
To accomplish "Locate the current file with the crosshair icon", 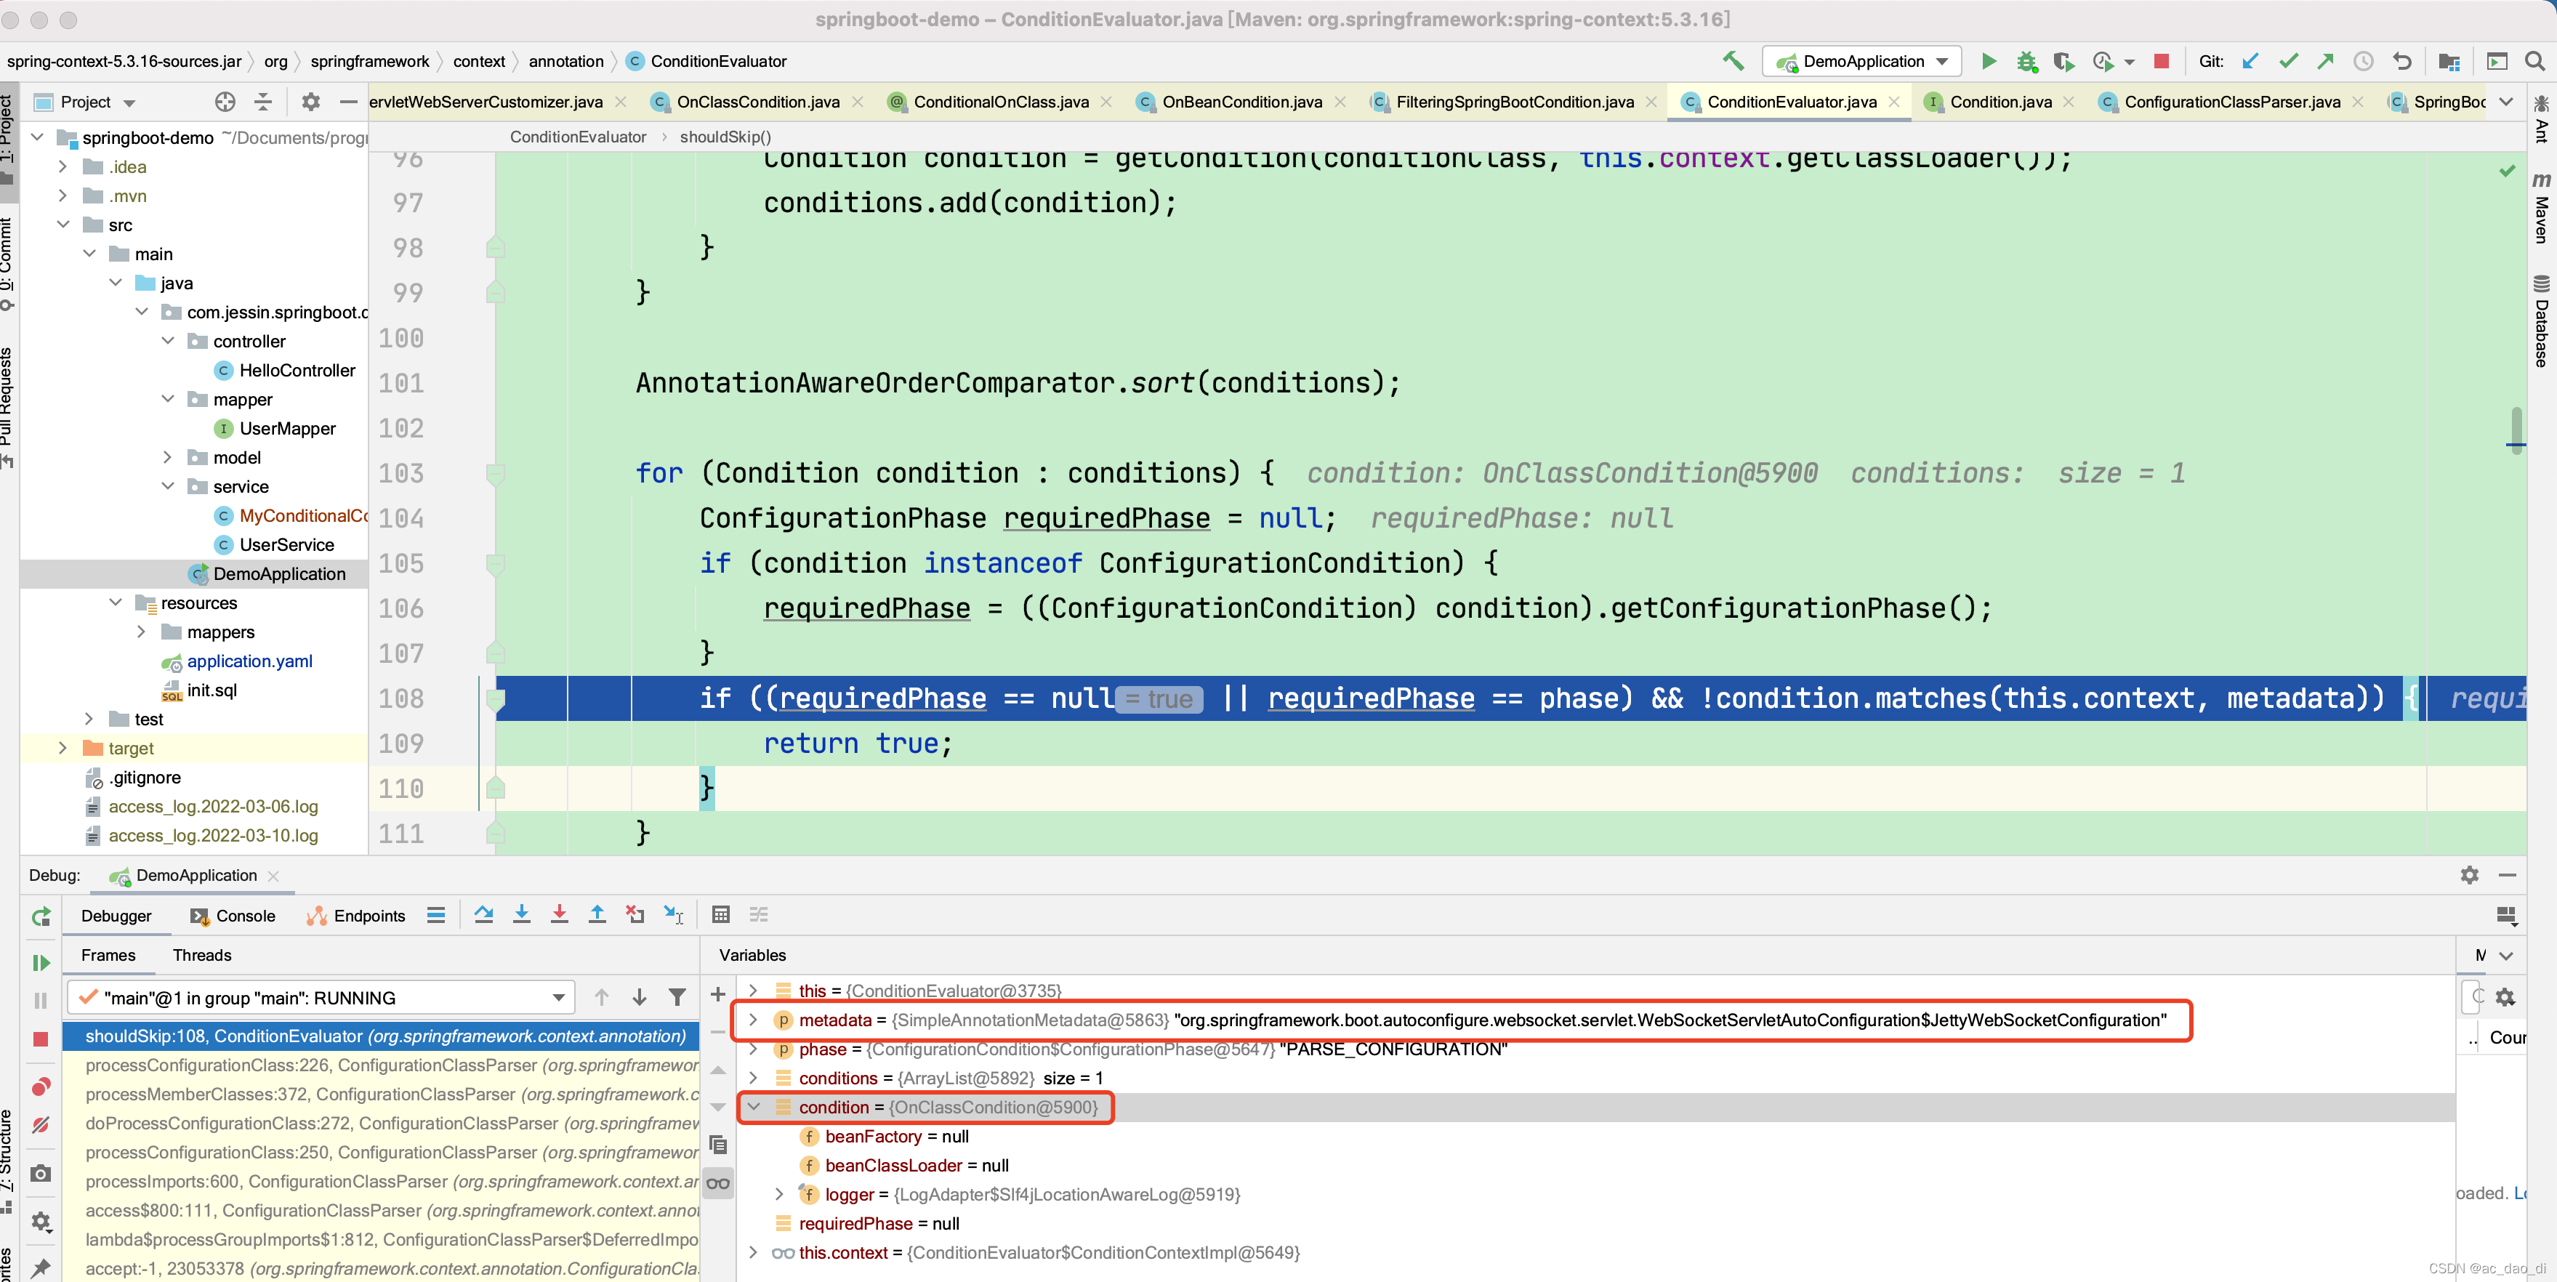I will (x=225, y=102).
